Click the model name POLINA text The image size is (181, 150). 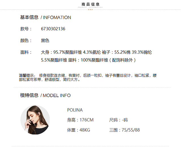point(75,110)
